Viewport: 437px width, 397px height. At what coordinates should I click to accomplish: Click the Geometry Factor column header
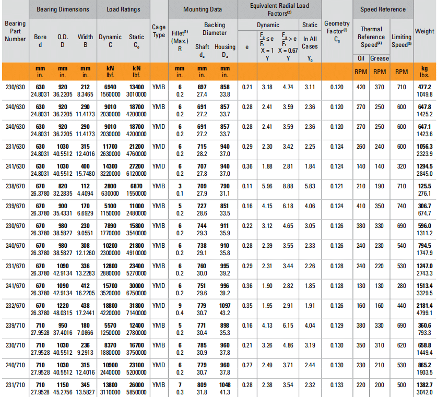[x=337, y=31]
